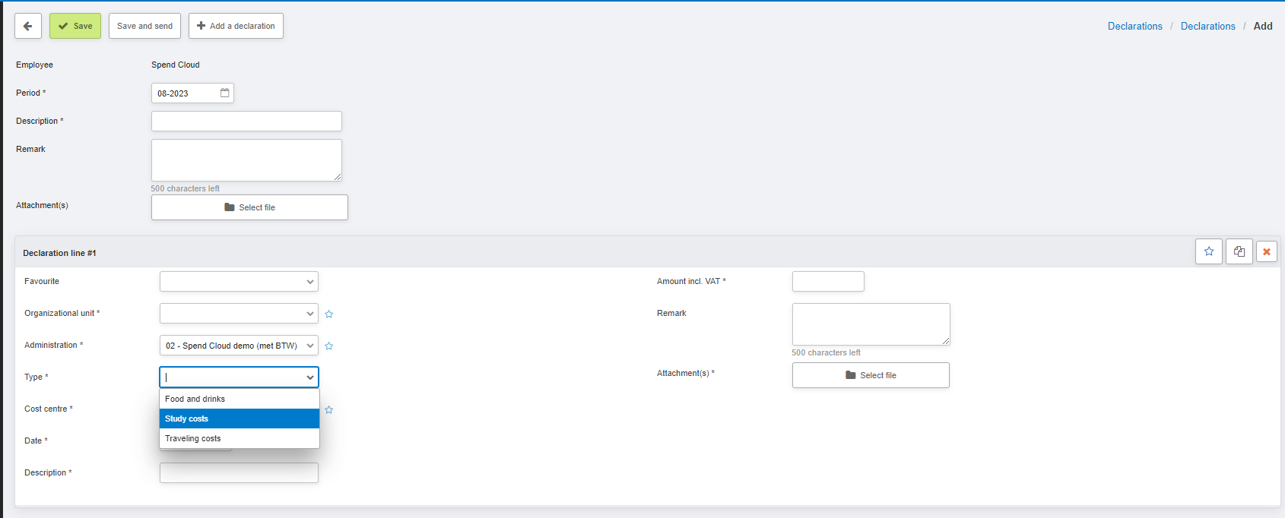Viewport: 1285px width, 518px height.
Task: Open the Organizational unit dropdown
Action: pos(239,314)
